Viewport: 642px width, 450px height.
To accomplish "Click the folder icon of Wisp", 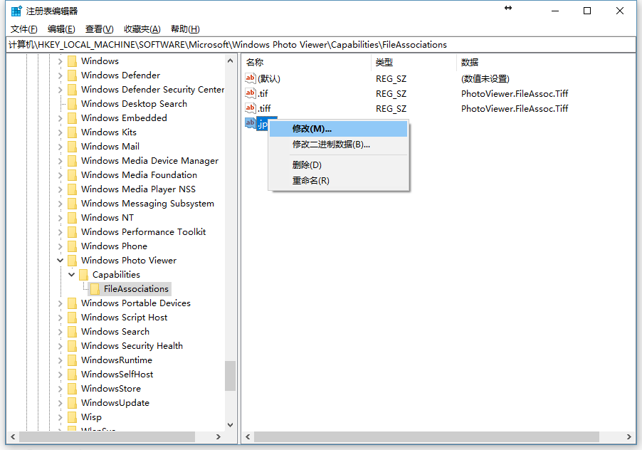I will tap(72, 417).
